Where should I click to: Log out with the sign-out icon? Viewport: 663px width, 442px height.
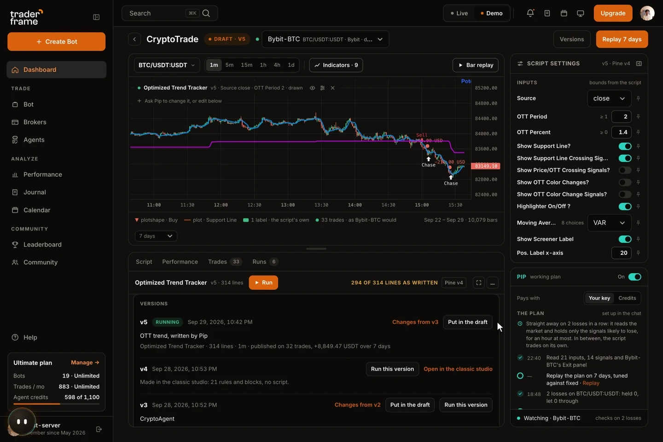[x=99, y=429]
